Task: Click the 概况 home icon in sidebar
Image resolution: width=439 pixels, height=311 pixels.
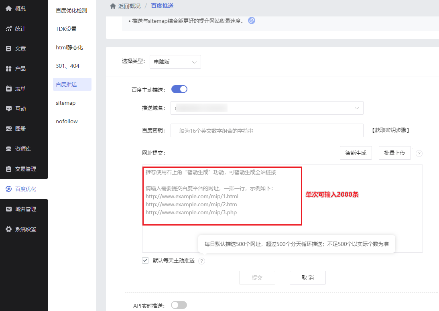Action: tap(9, 8)
